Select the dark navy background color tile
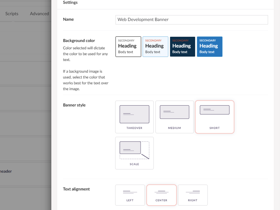280x210 pixels. tap(182, 47)
